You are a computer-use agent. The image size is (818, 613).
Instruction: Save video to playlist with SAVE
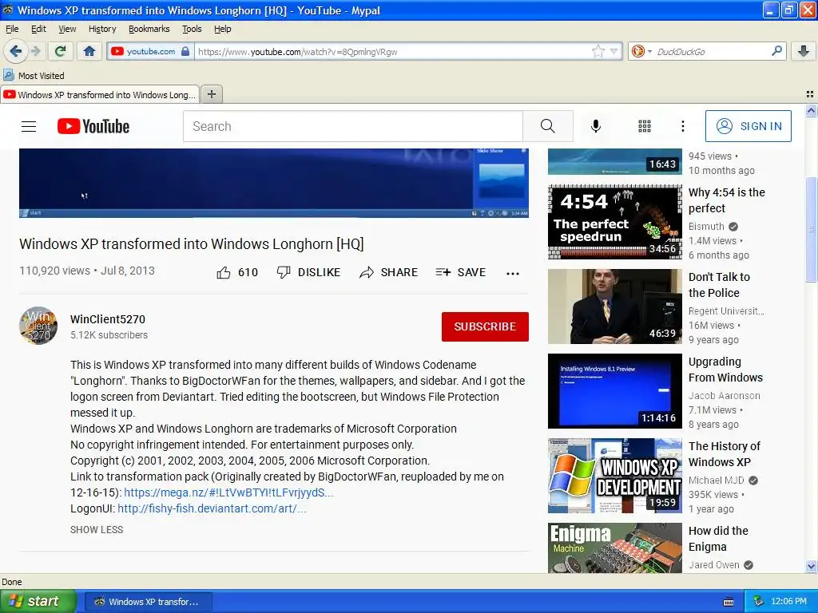tap(461, 273)
